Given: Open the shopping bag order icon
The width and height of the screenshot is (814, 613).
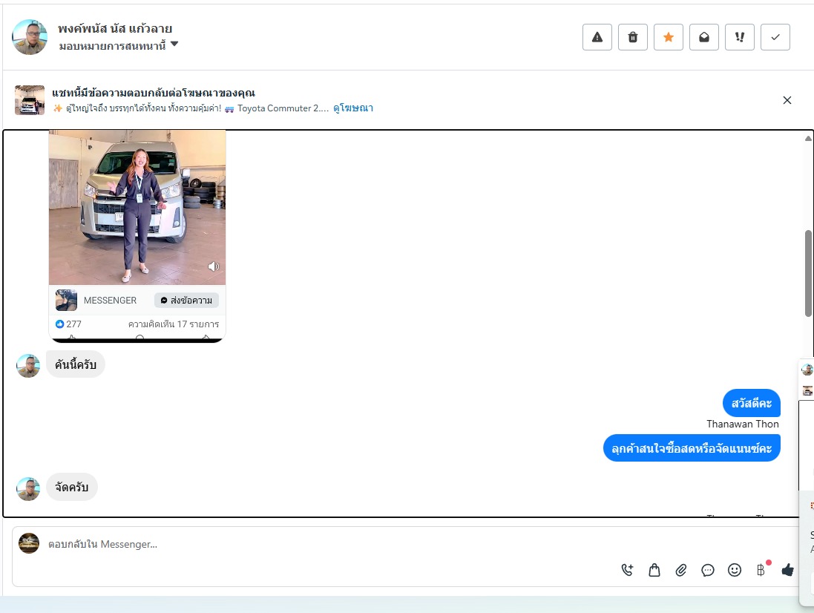Looking at the screenshot, I should (654, 570).
